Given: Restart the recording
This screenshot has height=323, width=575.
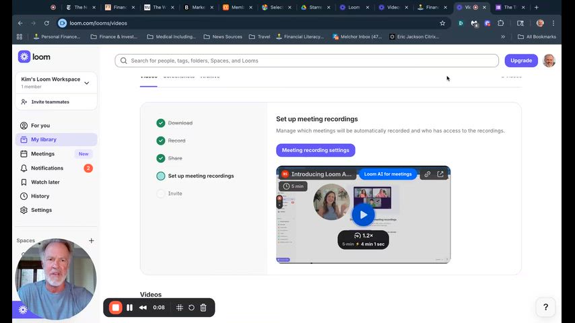Looking at the screenshot, I should click(191, 308).
